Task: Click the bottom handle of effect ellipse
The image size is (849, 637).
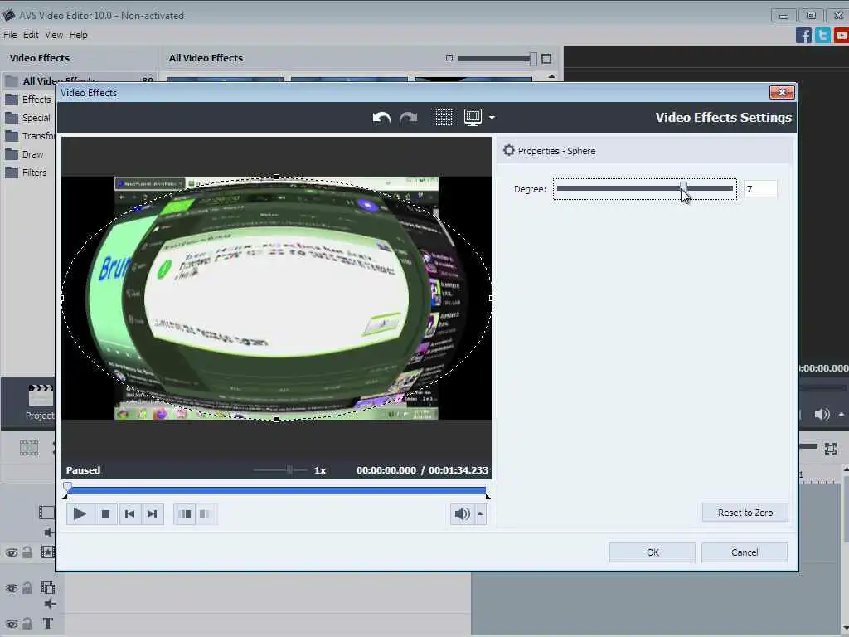Action: [277, 419]
